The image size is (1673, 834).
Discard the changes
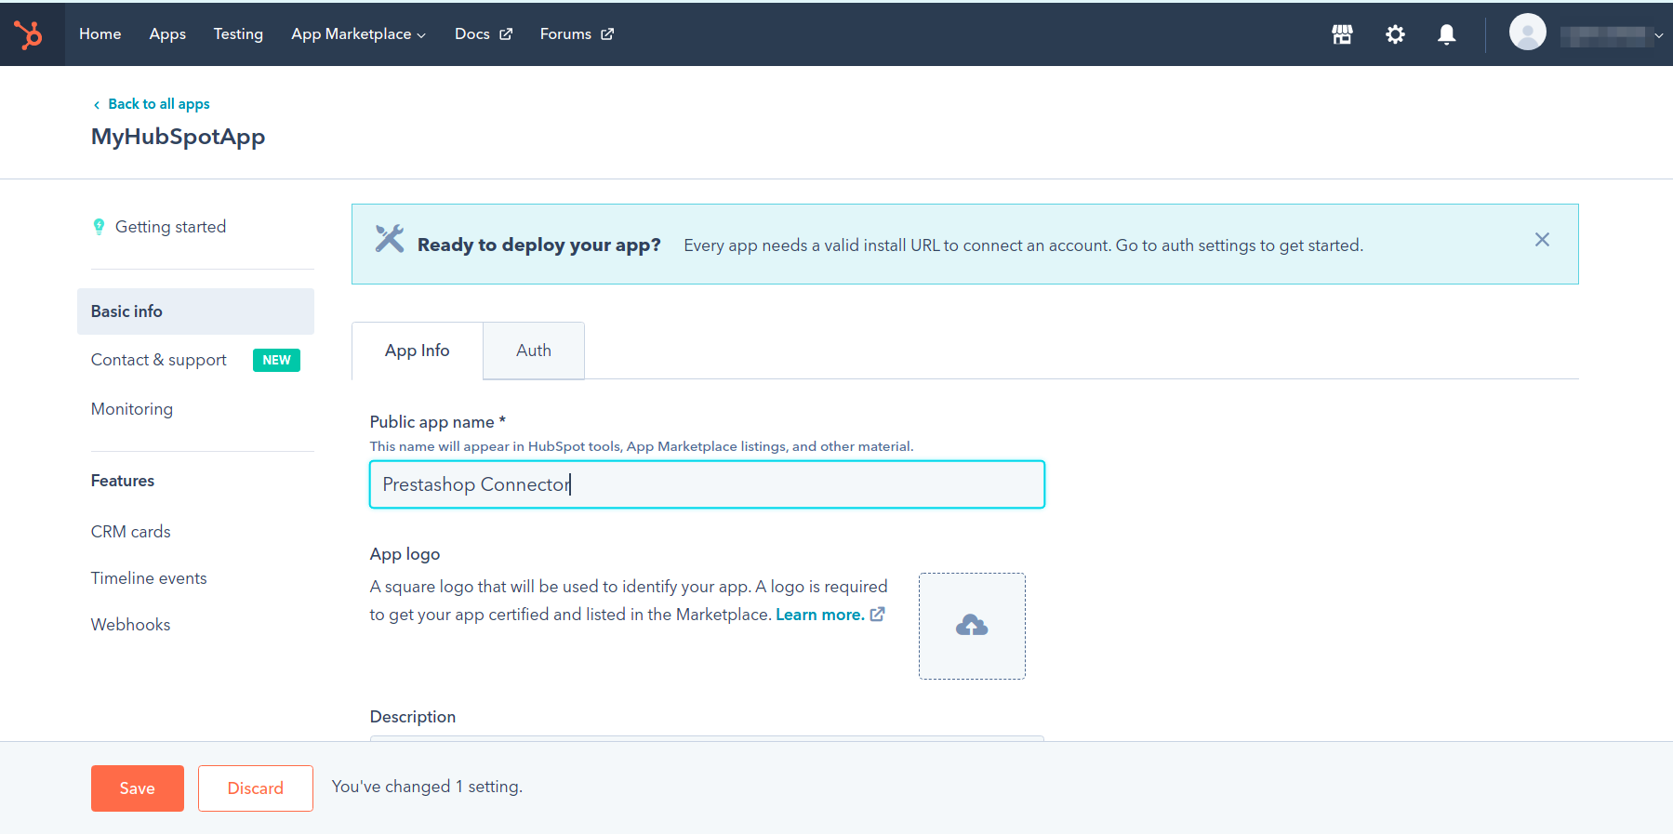[256, 788]
